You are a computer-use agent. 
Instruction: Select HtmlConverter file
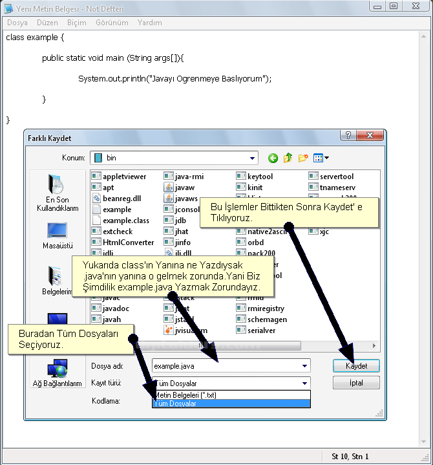[x=123, y=243]
